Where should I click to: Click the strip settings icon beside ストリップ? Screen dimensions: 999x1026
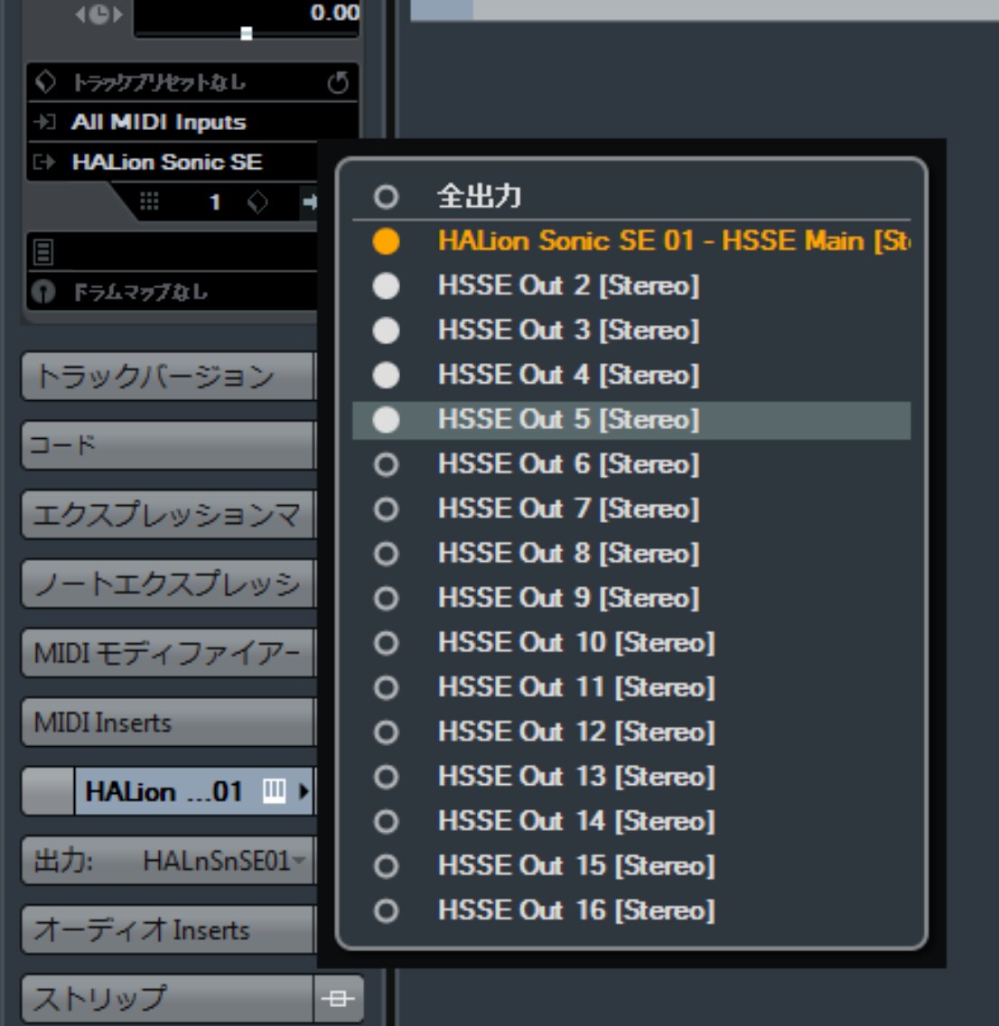coord(338,999)
